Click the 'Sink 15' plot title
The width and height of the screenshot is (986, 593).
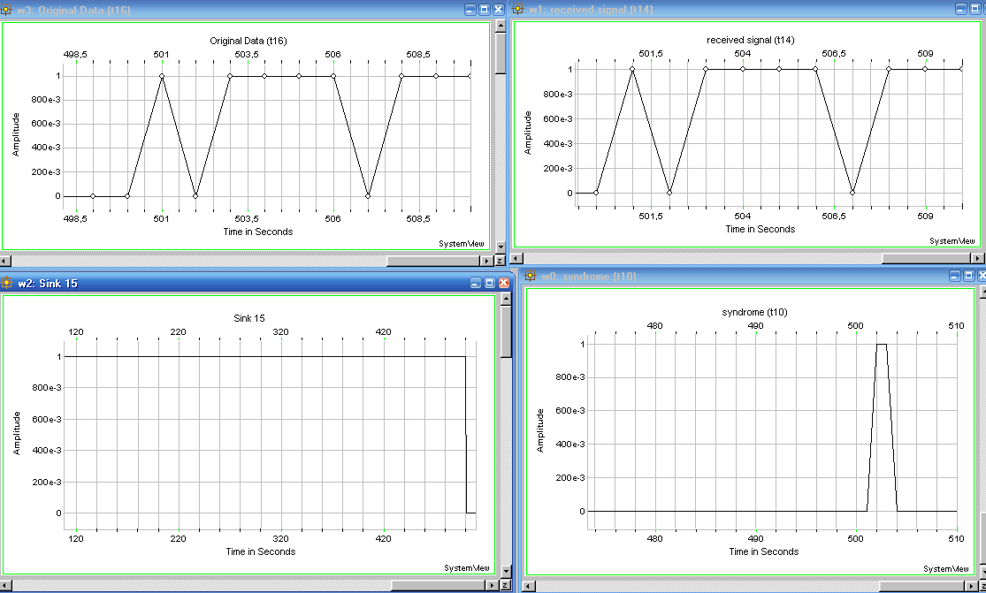(249, 318)
